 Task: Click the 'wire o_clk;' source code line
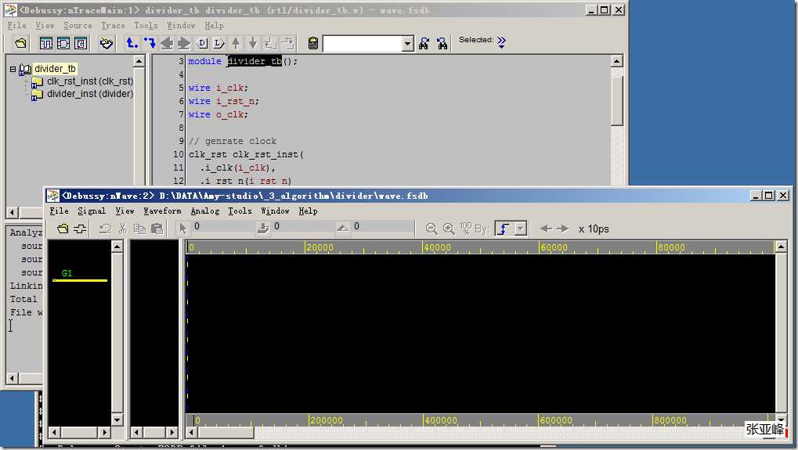click(x=218, y=114)
